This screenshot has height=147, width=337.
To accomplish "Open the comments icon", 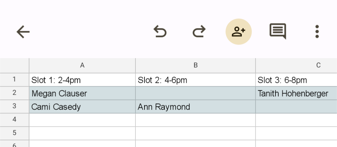I will (277, 31).
